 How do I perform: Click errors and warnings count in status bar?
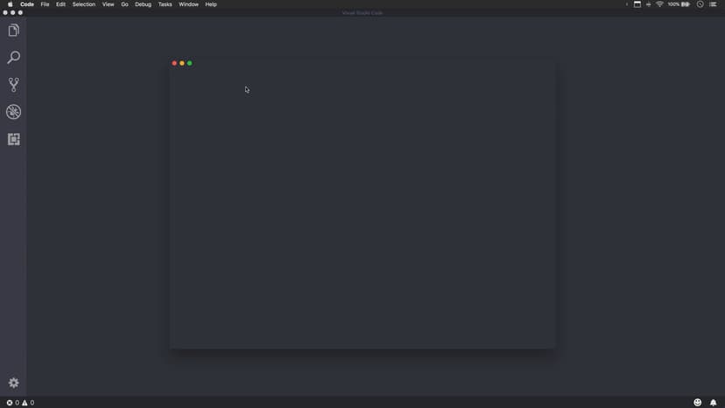click(20, 403)
